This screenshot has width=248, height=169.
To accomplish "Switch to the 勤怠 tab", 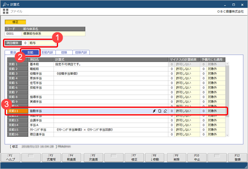I will (x=13, y=52).
